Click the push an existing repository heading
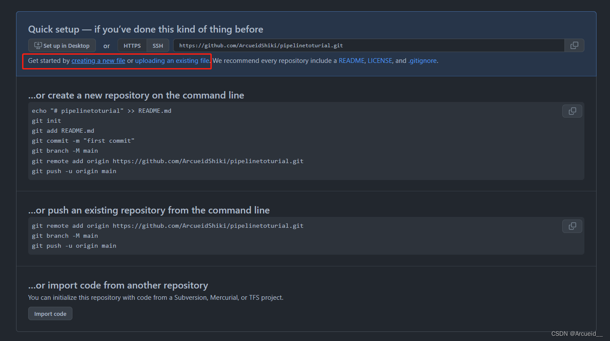This screenshot has width=610, height=341. click(149, 210)
